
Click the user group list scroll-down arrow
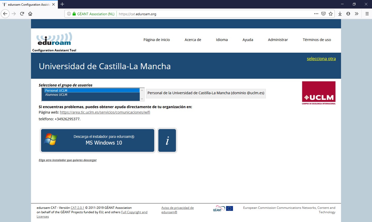coord(142,99)
